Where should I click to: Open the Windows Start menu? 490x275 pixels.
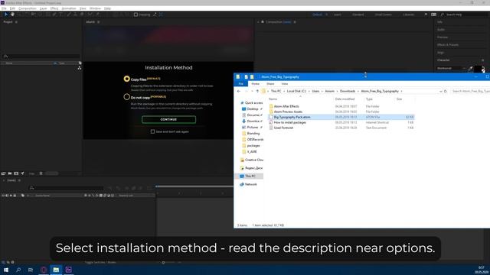[6, 270]
